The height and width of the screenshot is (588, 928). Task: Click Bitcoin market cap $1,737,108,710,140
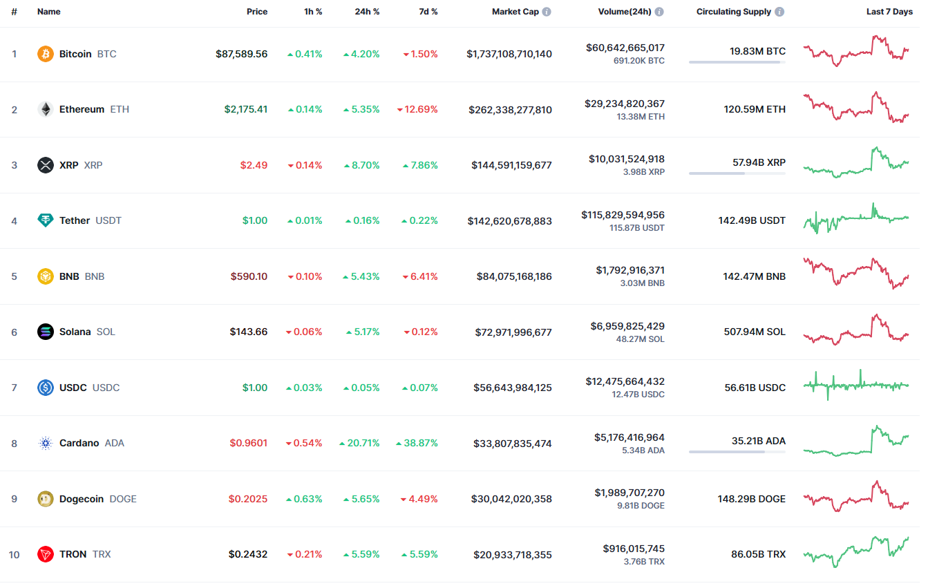[509, 54]
